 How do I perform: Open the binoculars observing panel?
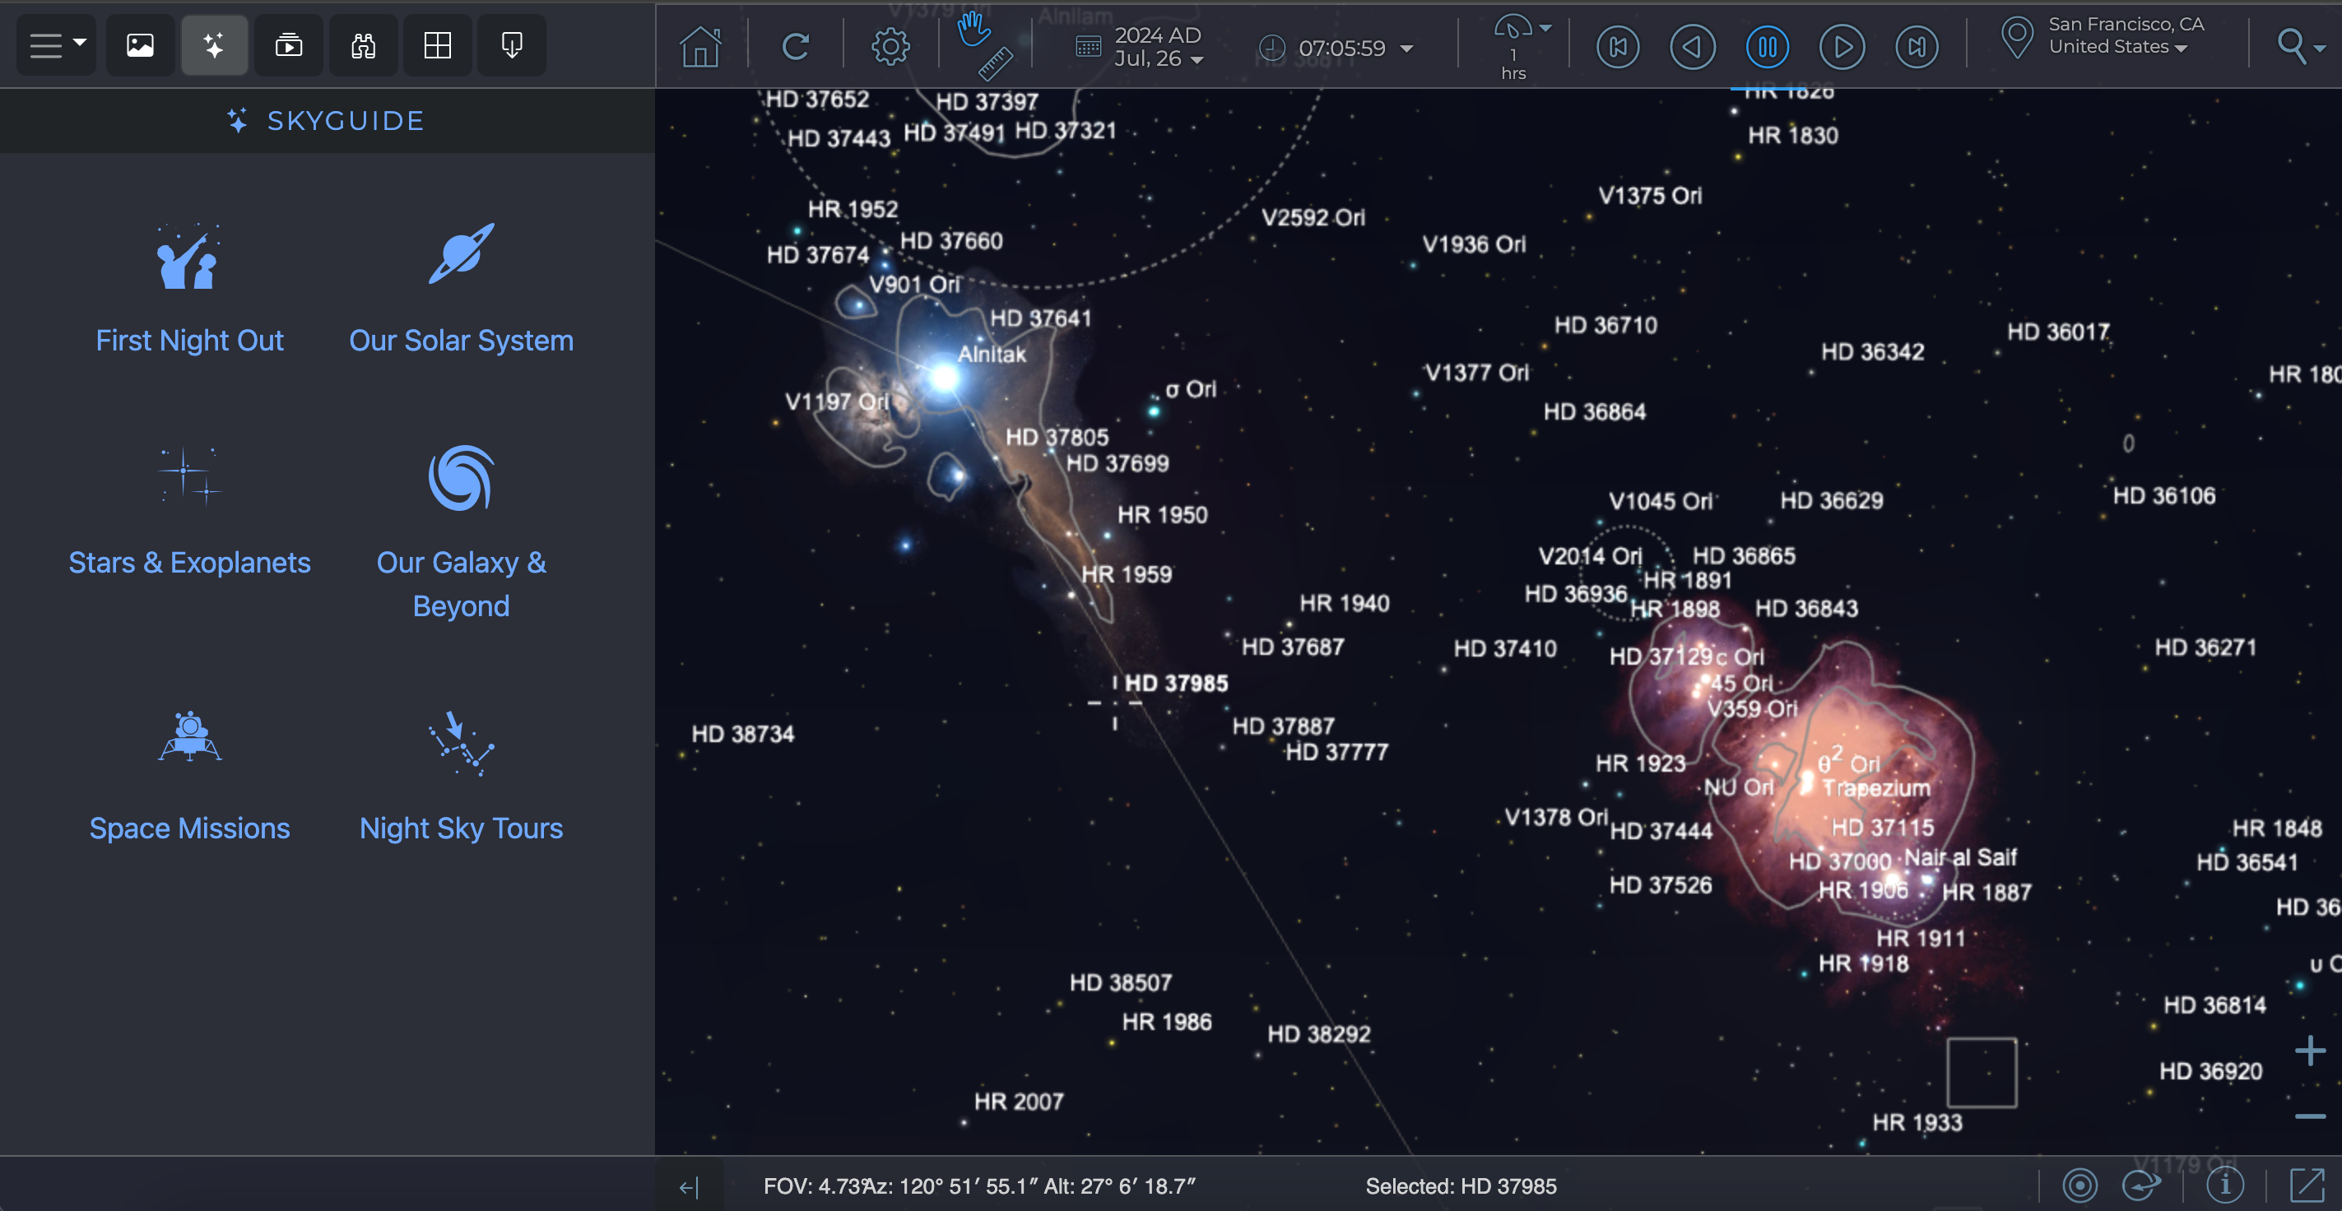pyautogui.click(x=362, y=44)
